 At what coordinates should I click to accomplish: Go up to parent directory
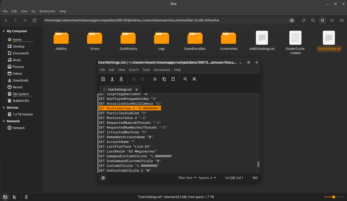coord(25,20)
